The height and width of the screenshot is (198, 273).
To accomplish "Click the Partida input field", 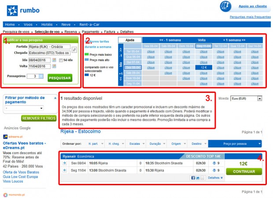I will 47,46.
